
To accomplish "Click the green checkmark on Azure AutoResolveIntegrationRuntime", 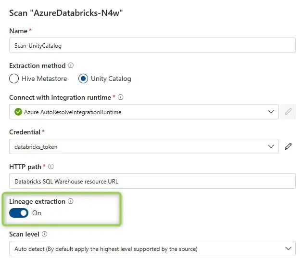I will 18,112.
